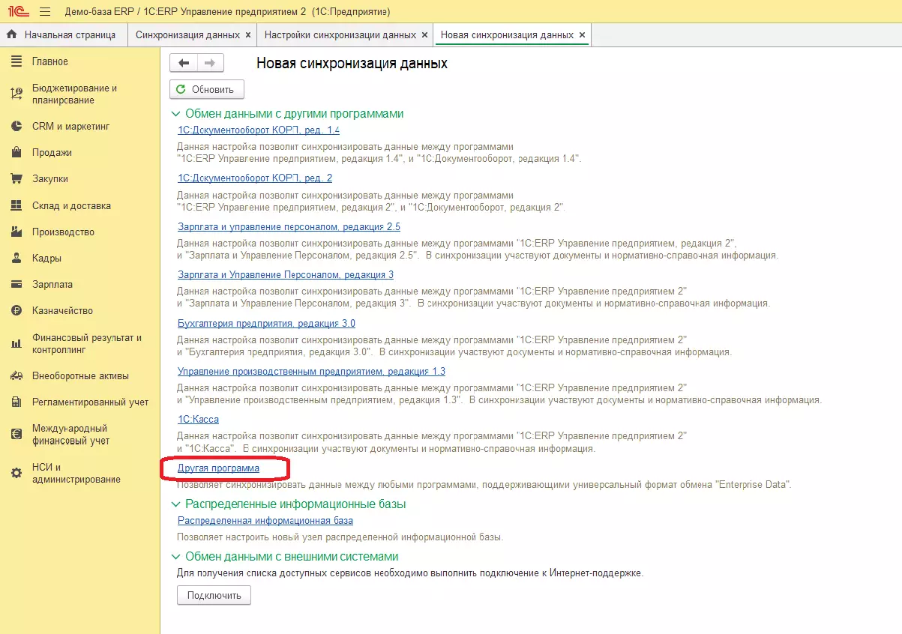Screen dimensions: 902x634
Task: Click the Закупки cart icon
Action: 16,179
